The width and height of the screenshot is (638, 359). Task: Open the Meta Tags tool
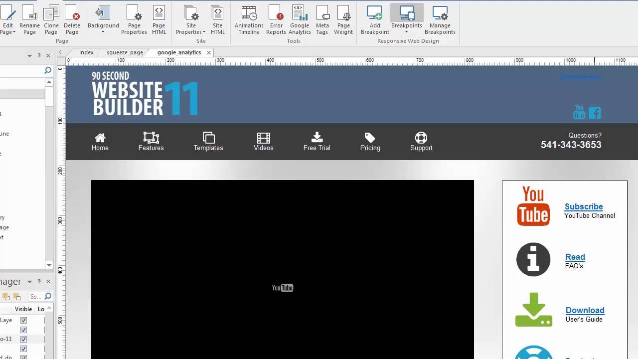(x=322, y=20)
